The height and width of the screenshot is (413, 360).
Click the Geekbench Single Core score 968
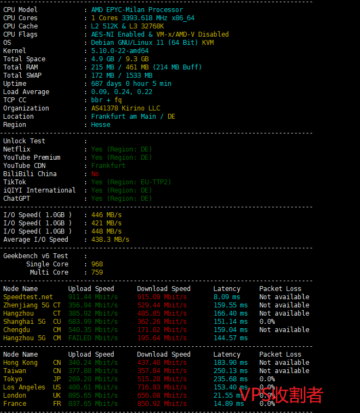(97, 264)
